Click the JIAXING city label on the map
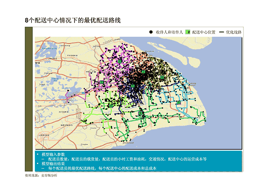The width and height of the screenshot is (271, 191). point(44,135)
